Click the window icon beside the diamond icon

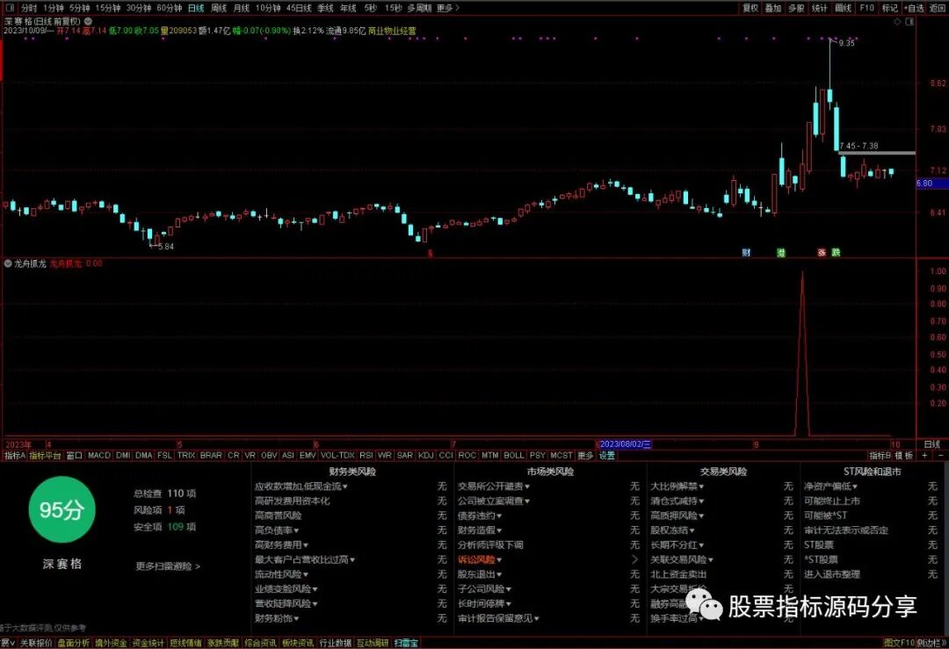pyautogui.click(x=909, y=22)
